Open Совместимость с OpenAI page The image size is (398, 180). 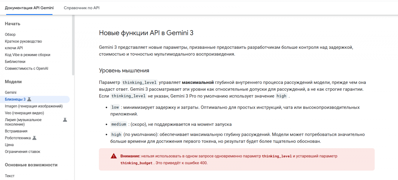27,68
